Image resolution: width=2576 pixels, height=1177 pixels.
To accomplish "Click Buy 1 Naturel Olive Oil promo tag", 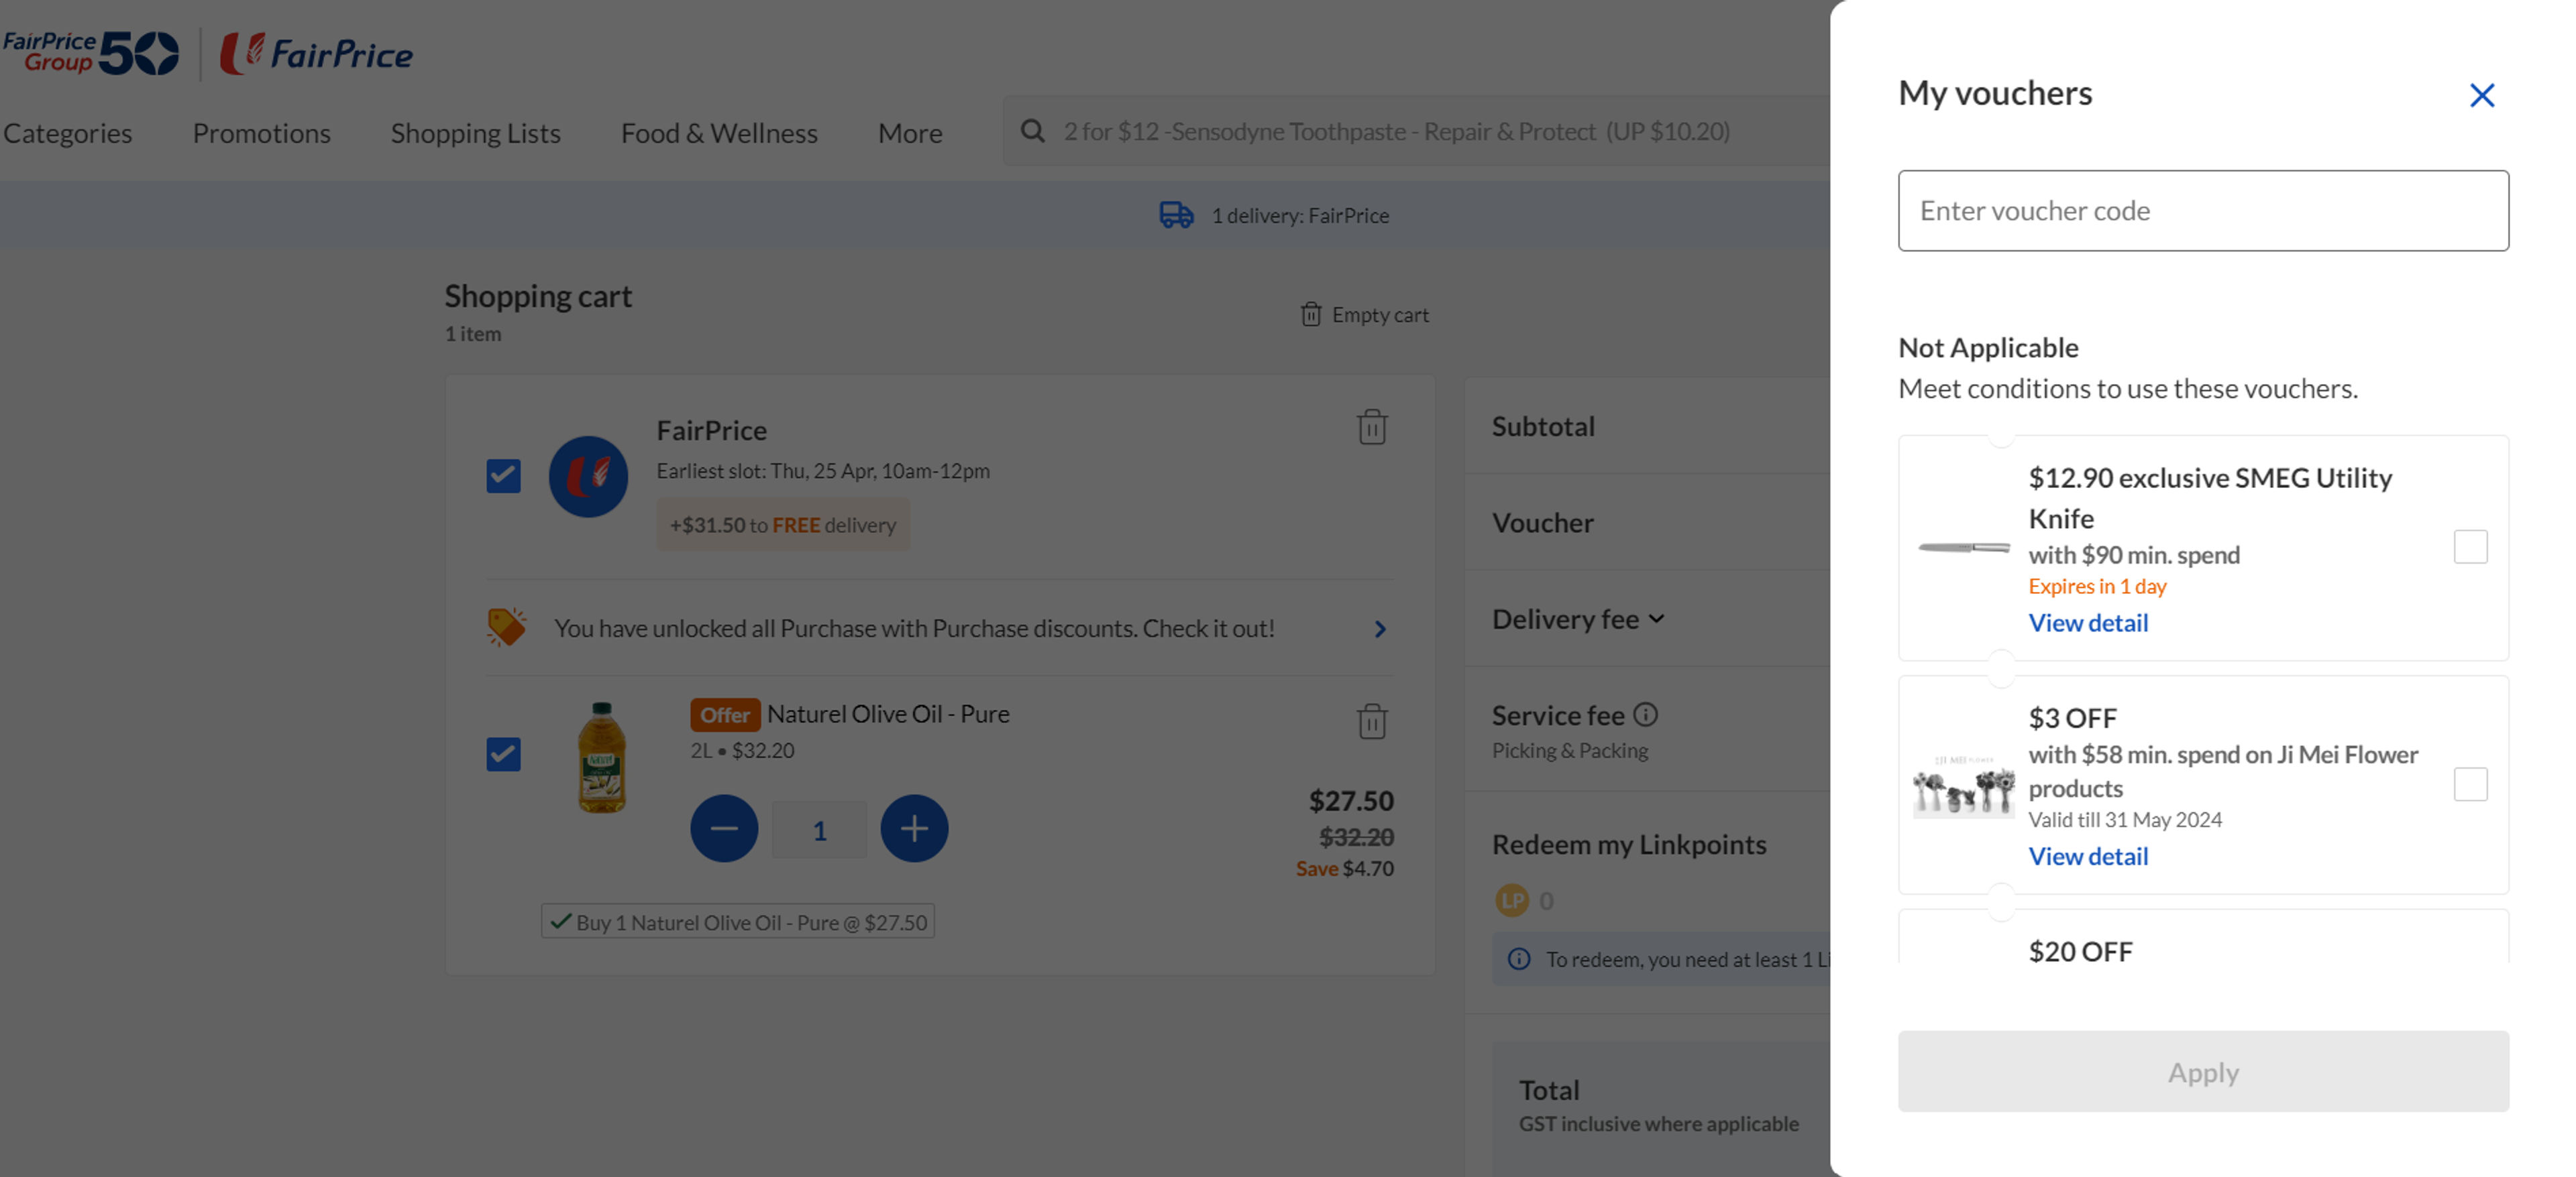I will pyautogui.click(x=738, y=922).
